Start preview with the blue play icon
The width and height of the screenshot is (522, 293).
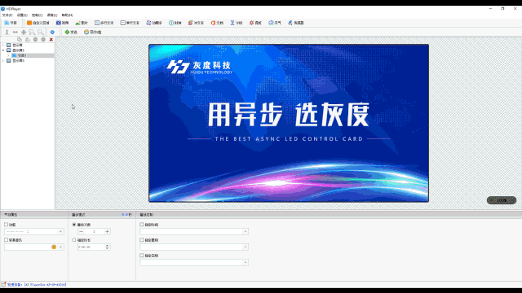tap(52, 32)
